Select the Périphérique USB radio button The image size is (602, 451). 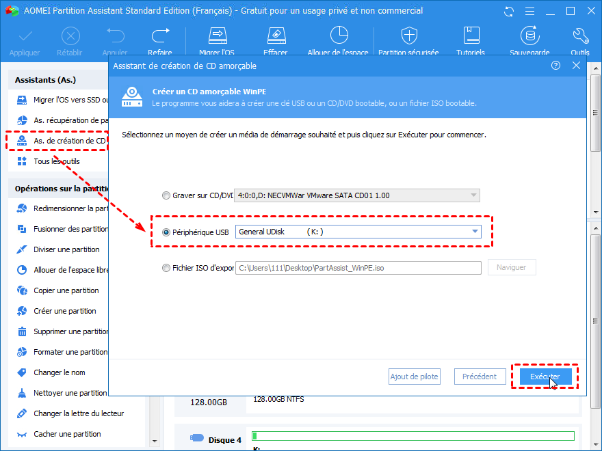coord(166,232)
